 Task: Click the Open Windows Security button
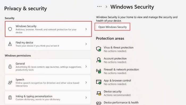(x=112, y=27)
